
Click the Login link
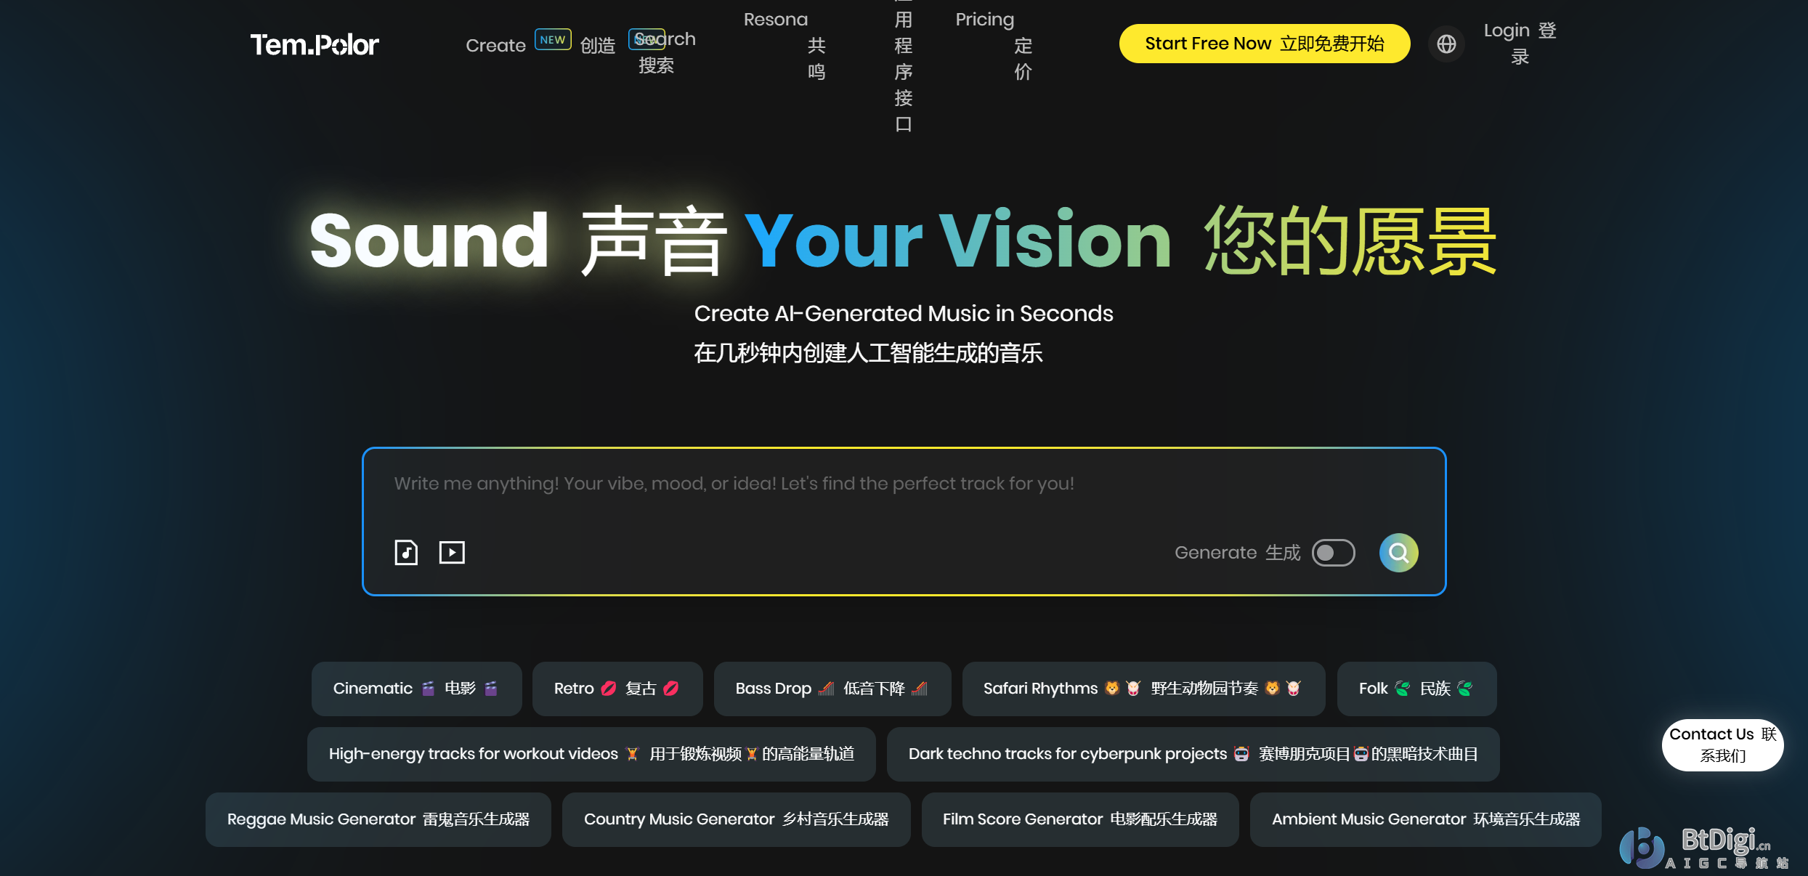[1507, 31]
